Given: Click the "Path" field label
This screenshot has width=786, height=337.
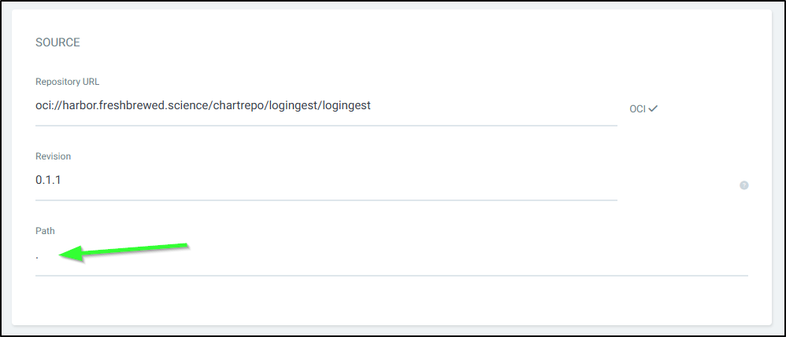Looking at the screenshot, I should click(45, 231).
